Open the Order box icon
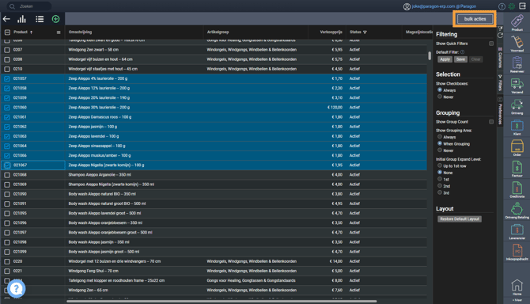This screenshot has width=530, height=304. 517,146
